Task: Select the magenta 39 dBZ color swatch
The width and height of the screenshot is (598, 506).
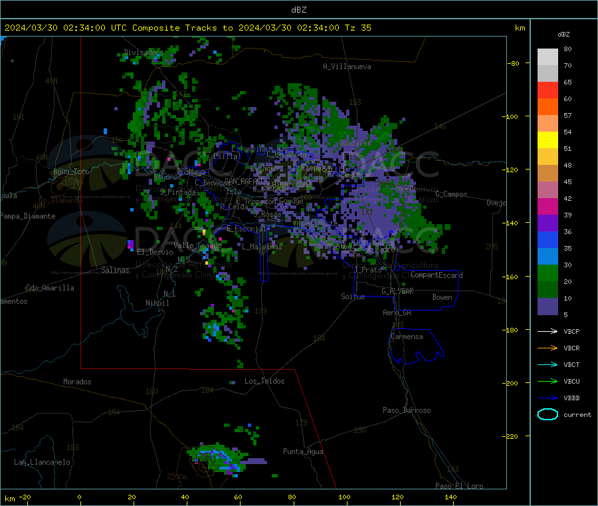Action: coord(548,206)
